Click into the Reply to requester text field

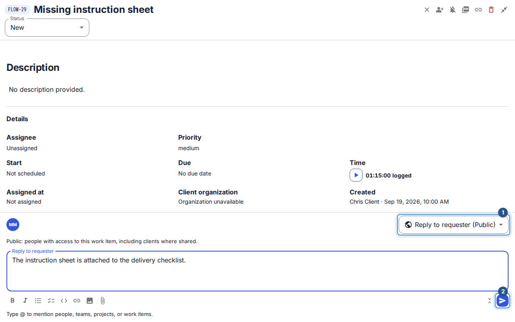point(257,271)
